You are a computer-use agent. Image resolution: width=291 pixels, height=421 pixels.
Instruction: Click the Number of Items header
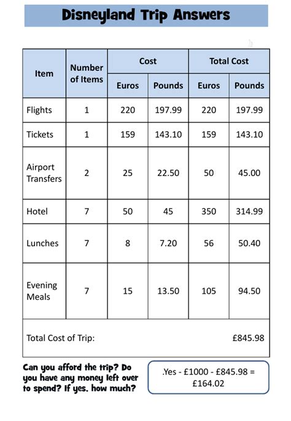click(87, 73)
